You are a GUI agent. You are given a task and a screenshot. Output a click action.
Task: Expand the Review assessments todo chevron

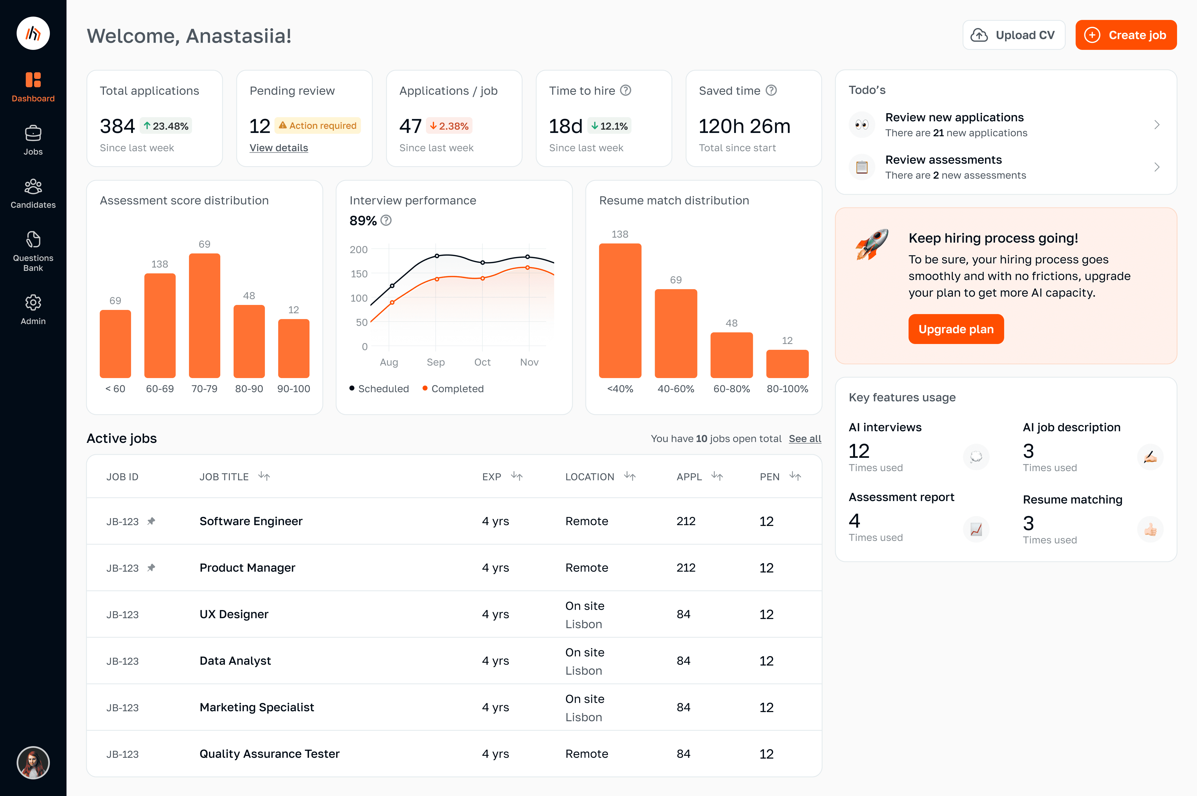pyautogui.click(x=1157, y=167)
